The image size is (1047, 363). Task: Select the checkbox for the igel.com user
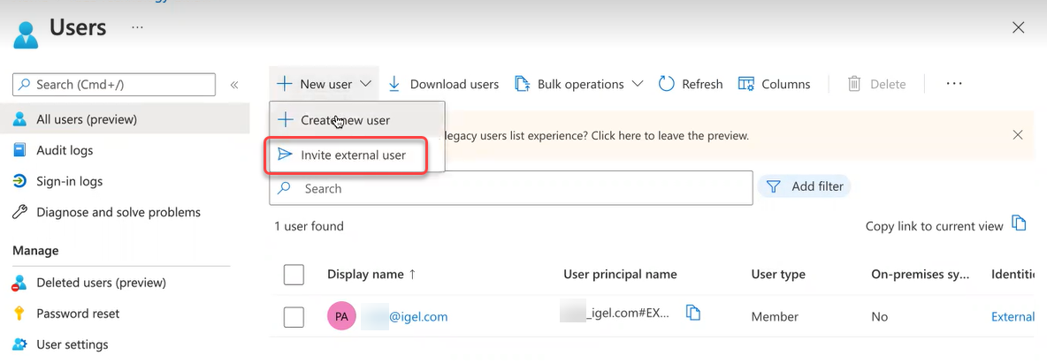(x=294, y=317)
